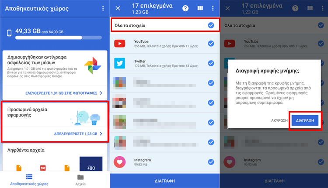Toggle dimmed YouTube checkbox in right screen
The height and width of the screenshot is (188, 328).
(x=321, y=43)
